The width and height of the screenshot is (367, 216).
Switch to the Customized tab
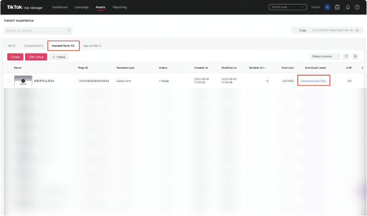(33, 46)
